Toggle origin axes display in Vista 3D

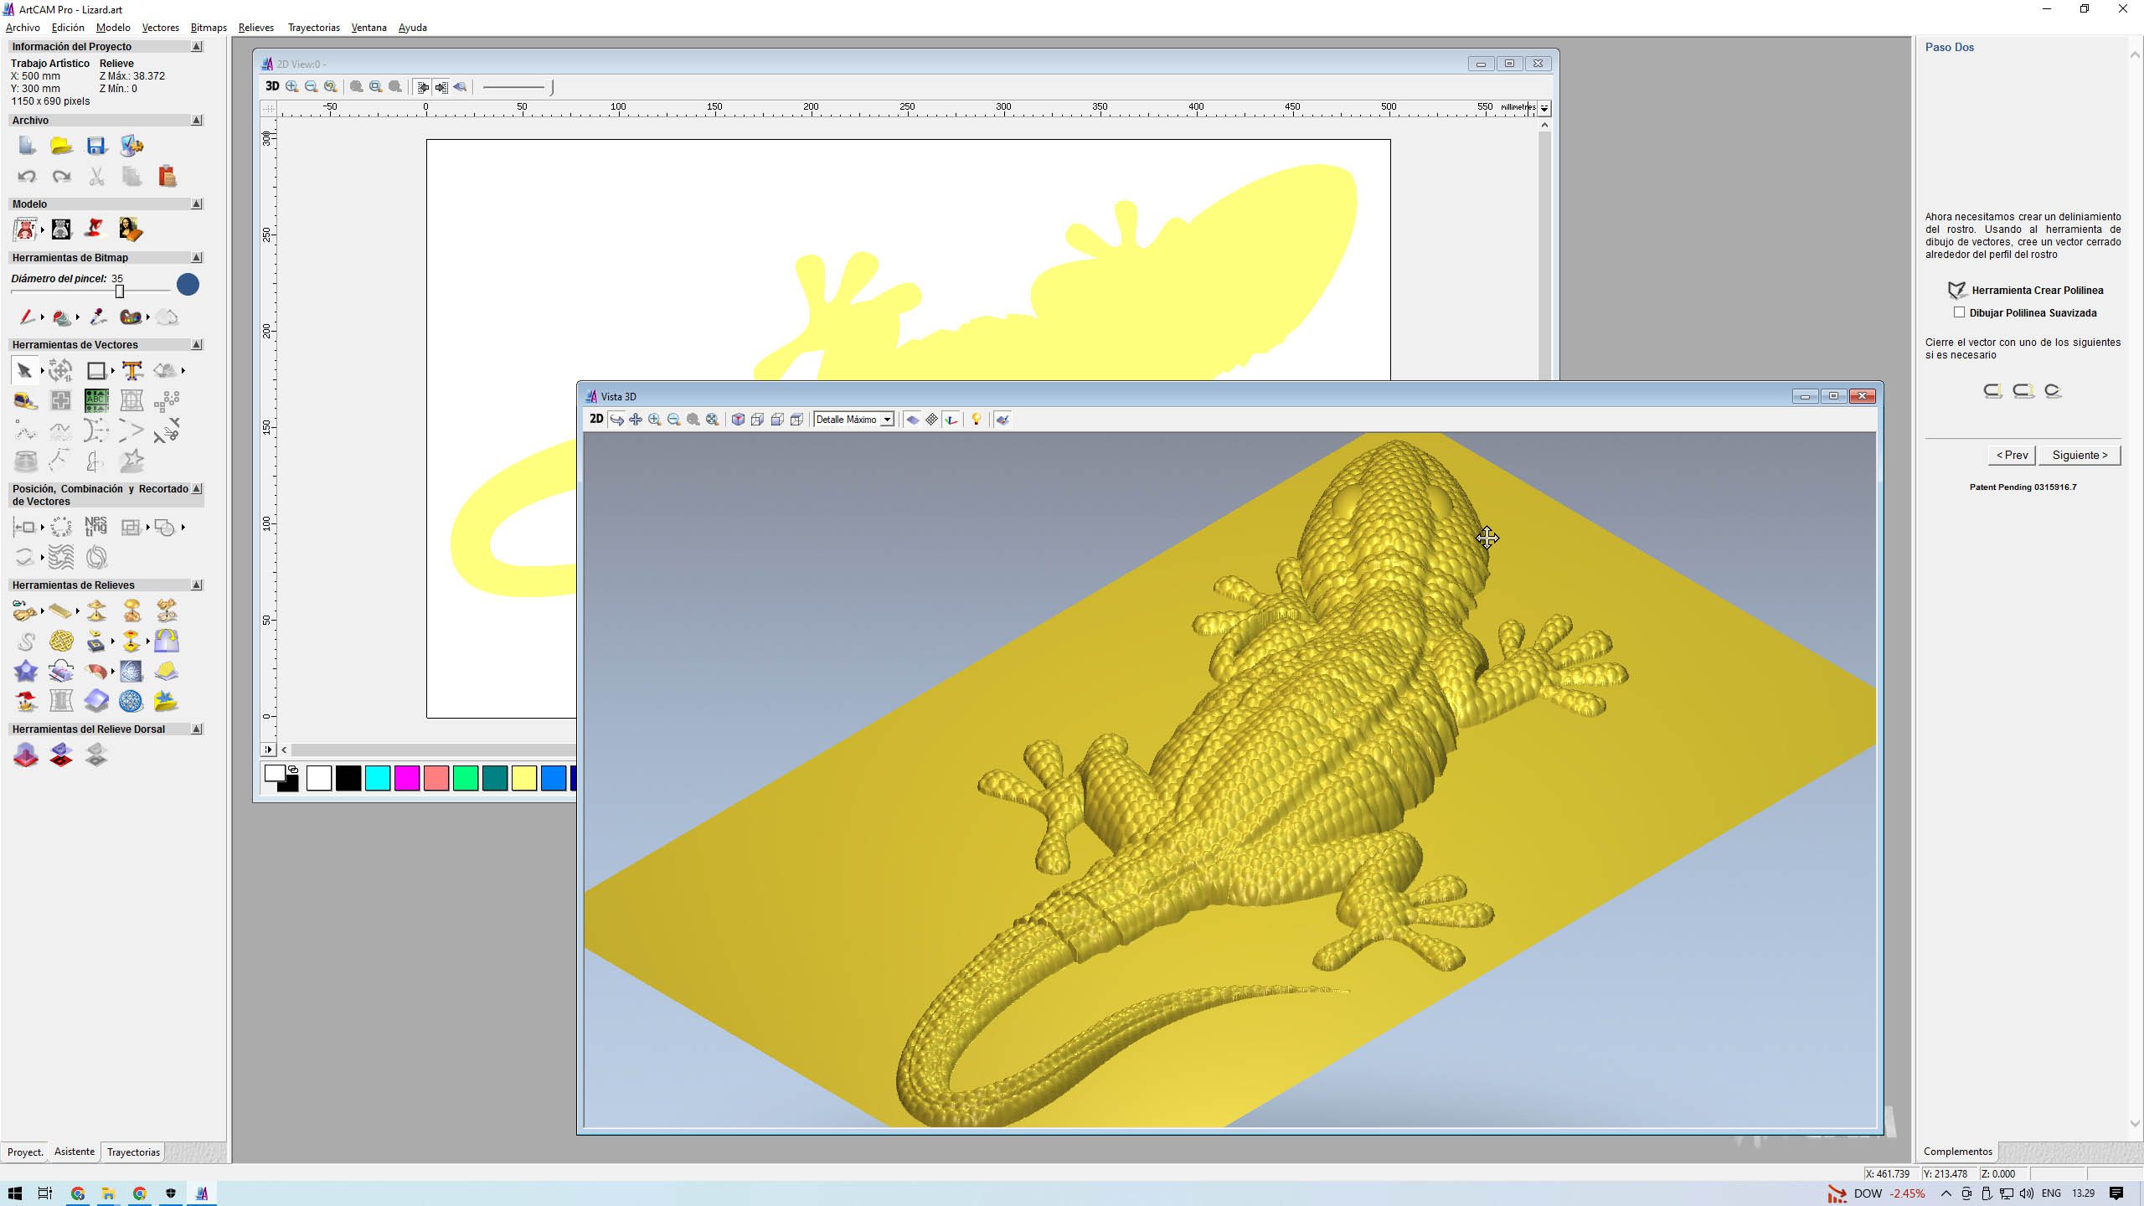pyautogui.click(x=951, y=419)
